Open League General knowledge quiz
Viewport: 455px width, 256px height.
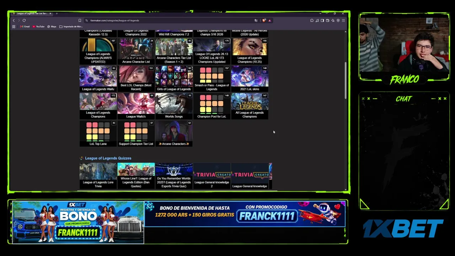click(x=250, y=176)
